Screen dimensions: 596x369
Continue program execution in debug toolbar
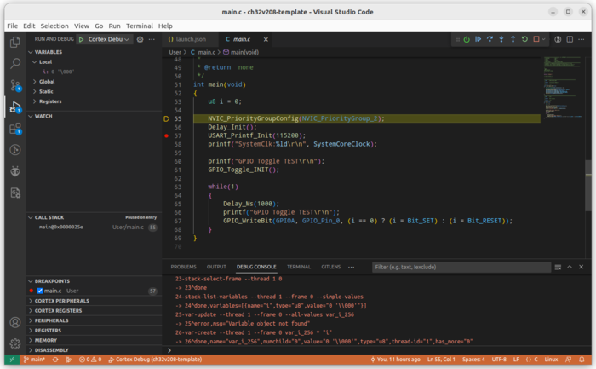coord(479,39)
